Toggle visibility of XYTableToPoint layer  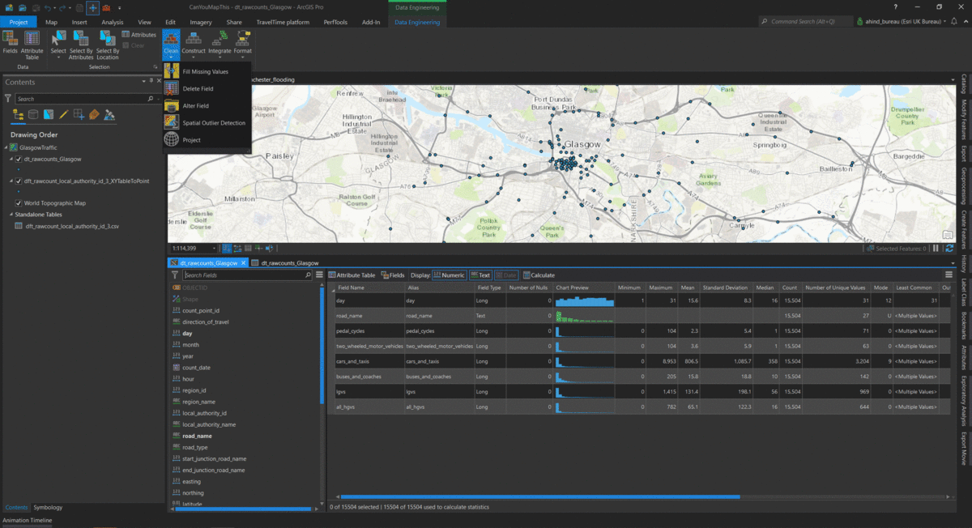point(19,181)
